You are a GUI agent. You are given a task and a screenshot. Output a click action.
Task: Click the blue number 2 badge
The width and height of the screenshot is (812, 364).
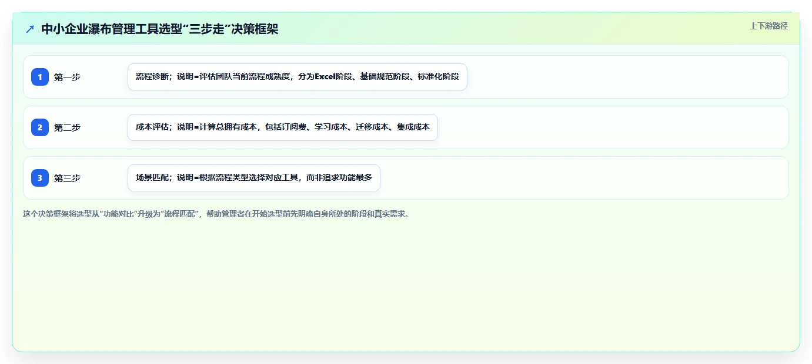pos(40,127)
